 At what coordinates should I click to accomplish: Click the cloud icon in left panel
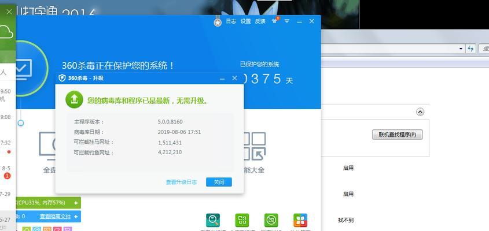[x=7, y=32]
